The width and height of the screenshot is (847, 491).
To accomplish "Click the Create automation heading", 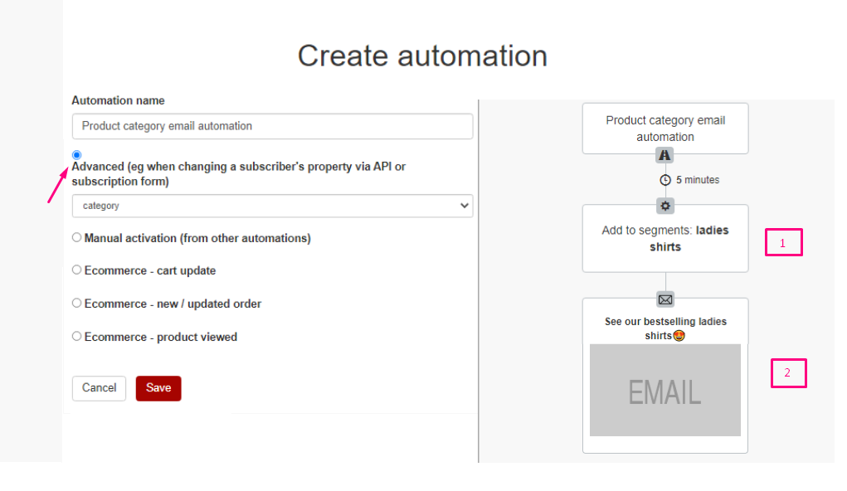I will coord(422,56).
